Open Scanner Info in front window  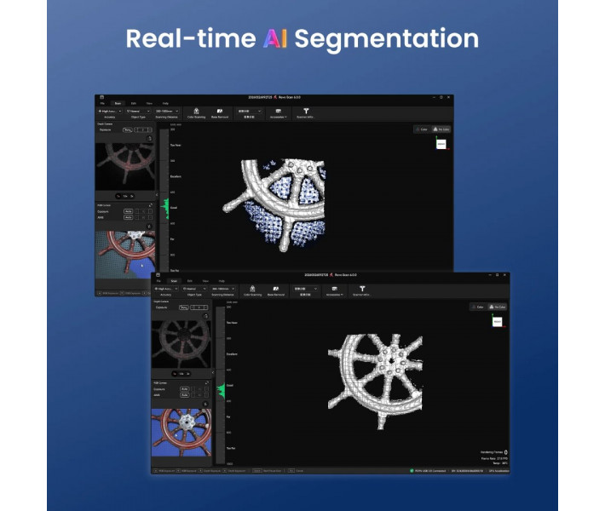pyautogui.click(x=362, y=289)
